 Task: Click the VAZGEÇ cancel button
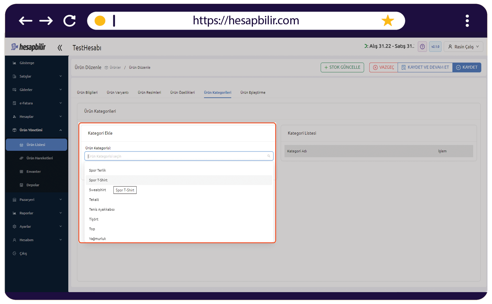click(x=383, y=67)
